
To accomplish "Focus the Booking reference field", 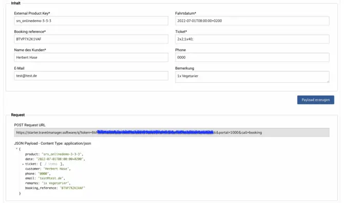I will tap(91, 39).
